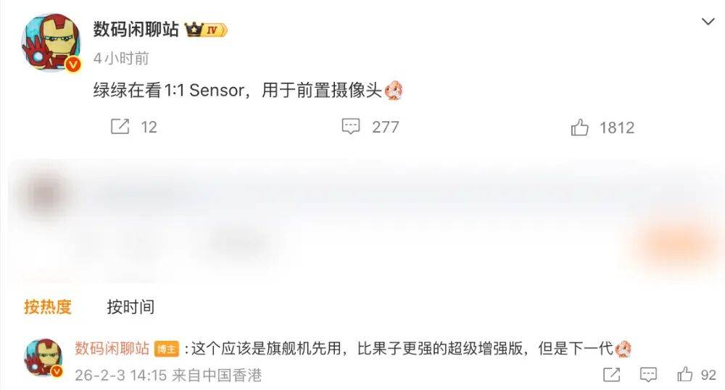Click the orange 数码闲聊站 name in comment
725x390 pixels.
[112, 348]
